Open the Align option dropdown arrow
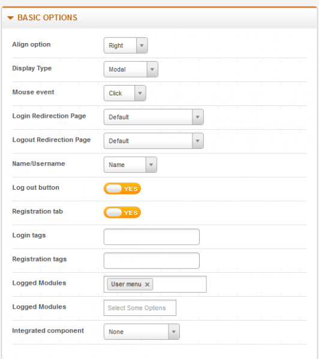Image resolution: width=319 pixels, height=359 pixels. point(142,45)
